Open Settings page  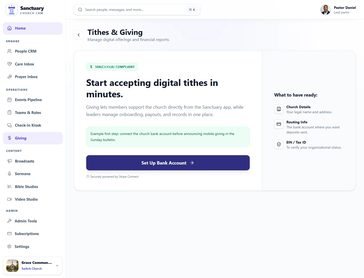point(33,246)
